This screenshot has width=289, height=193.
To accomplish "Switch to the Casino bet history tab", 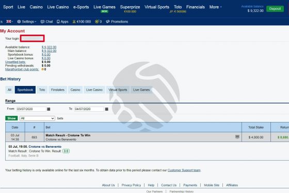I will pyautogui.click(x=75, y=90).
